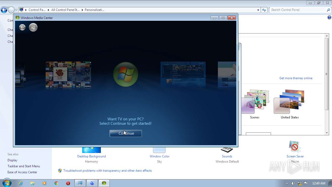Open the Window Color icon
The image size is (332, 187).
click(x=159, y=150)
